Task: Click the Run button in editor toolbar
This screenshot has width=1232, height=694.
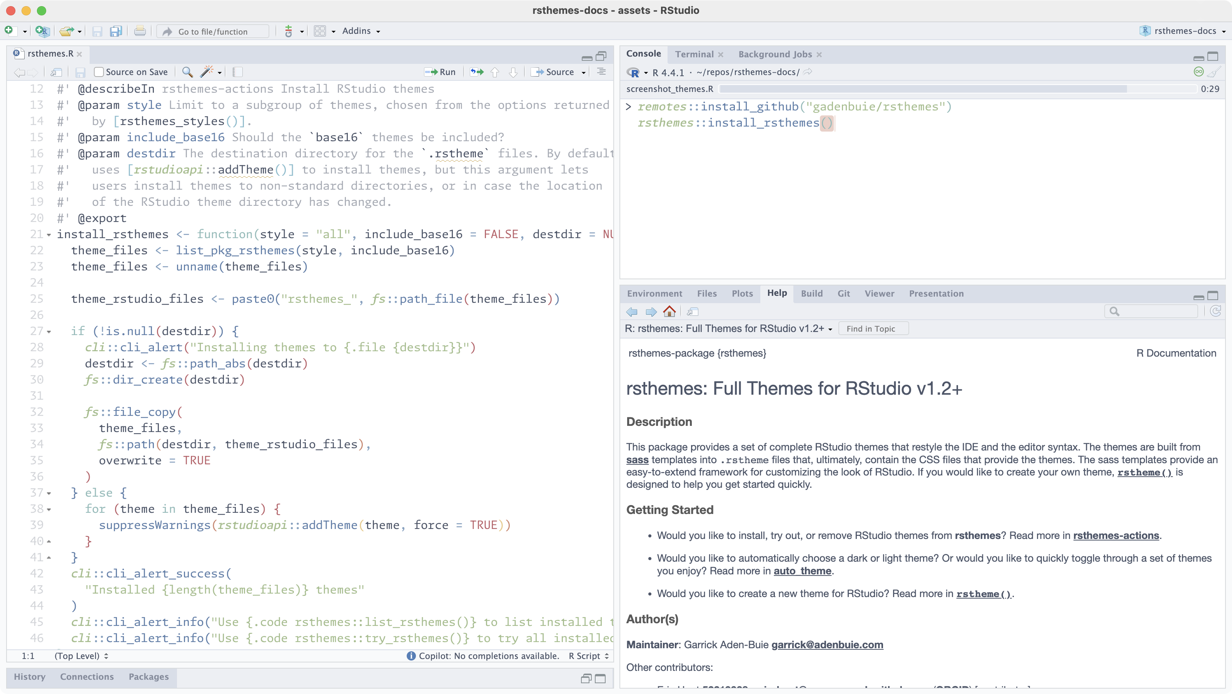Action: coord(440,72)
